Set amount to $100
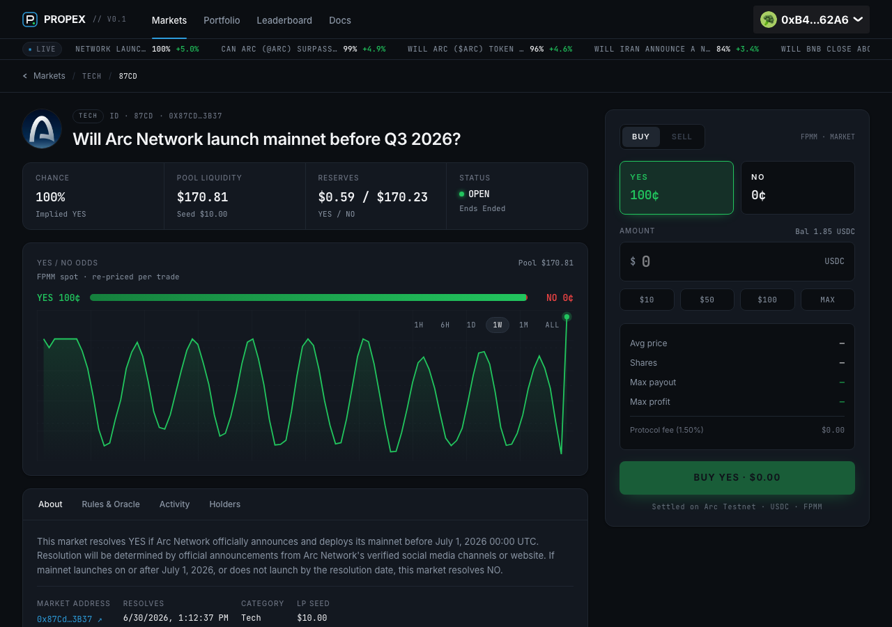892x627 pixels. click(x=767, y=300)
